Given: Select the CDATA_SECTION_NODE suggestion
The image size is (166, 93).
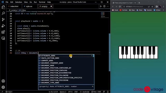Looking at the screenshot, I should click(x=66, y=58).
